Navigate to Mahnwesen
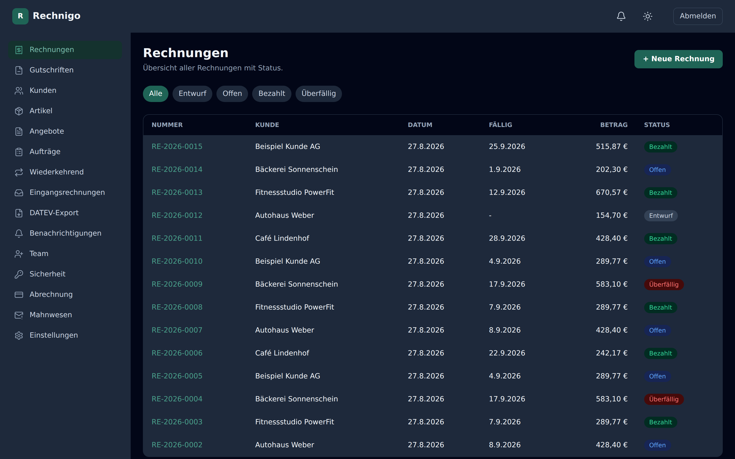 (65, 315)
